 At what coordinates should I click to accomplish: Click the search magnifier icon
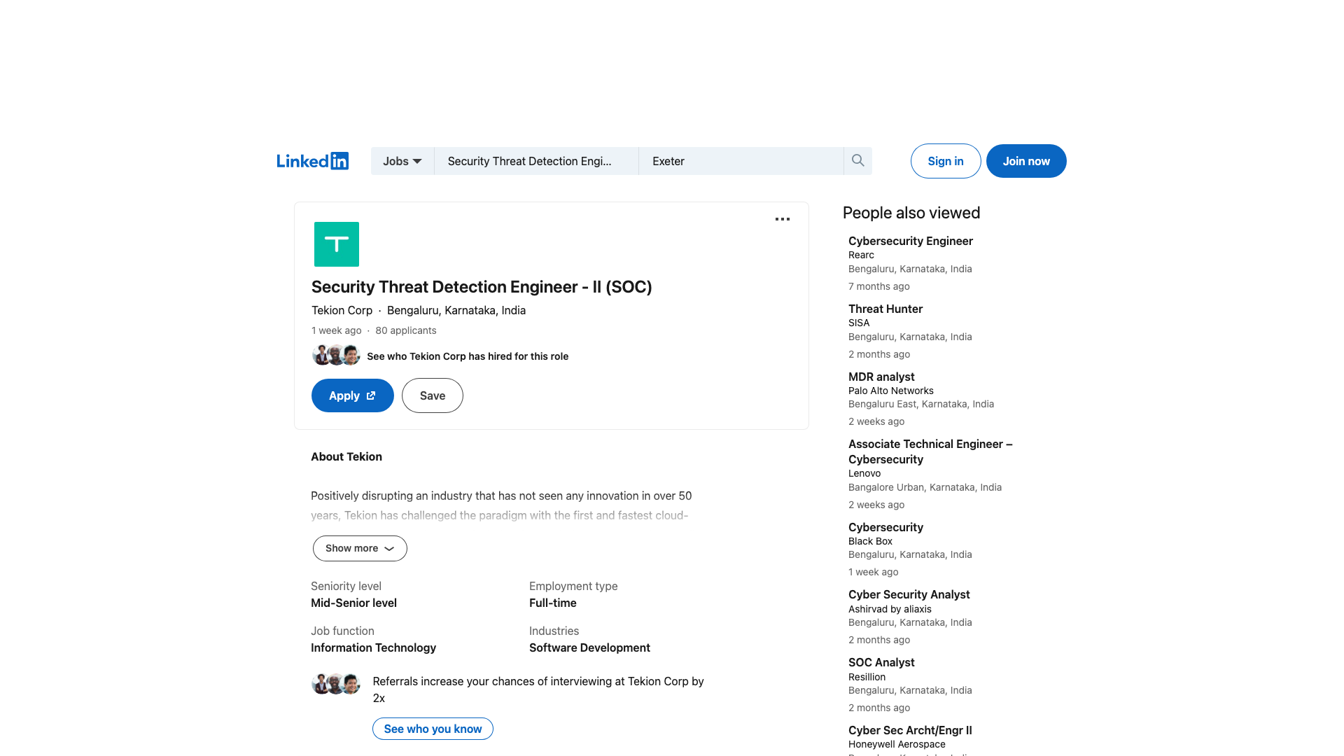coord(857,161)
